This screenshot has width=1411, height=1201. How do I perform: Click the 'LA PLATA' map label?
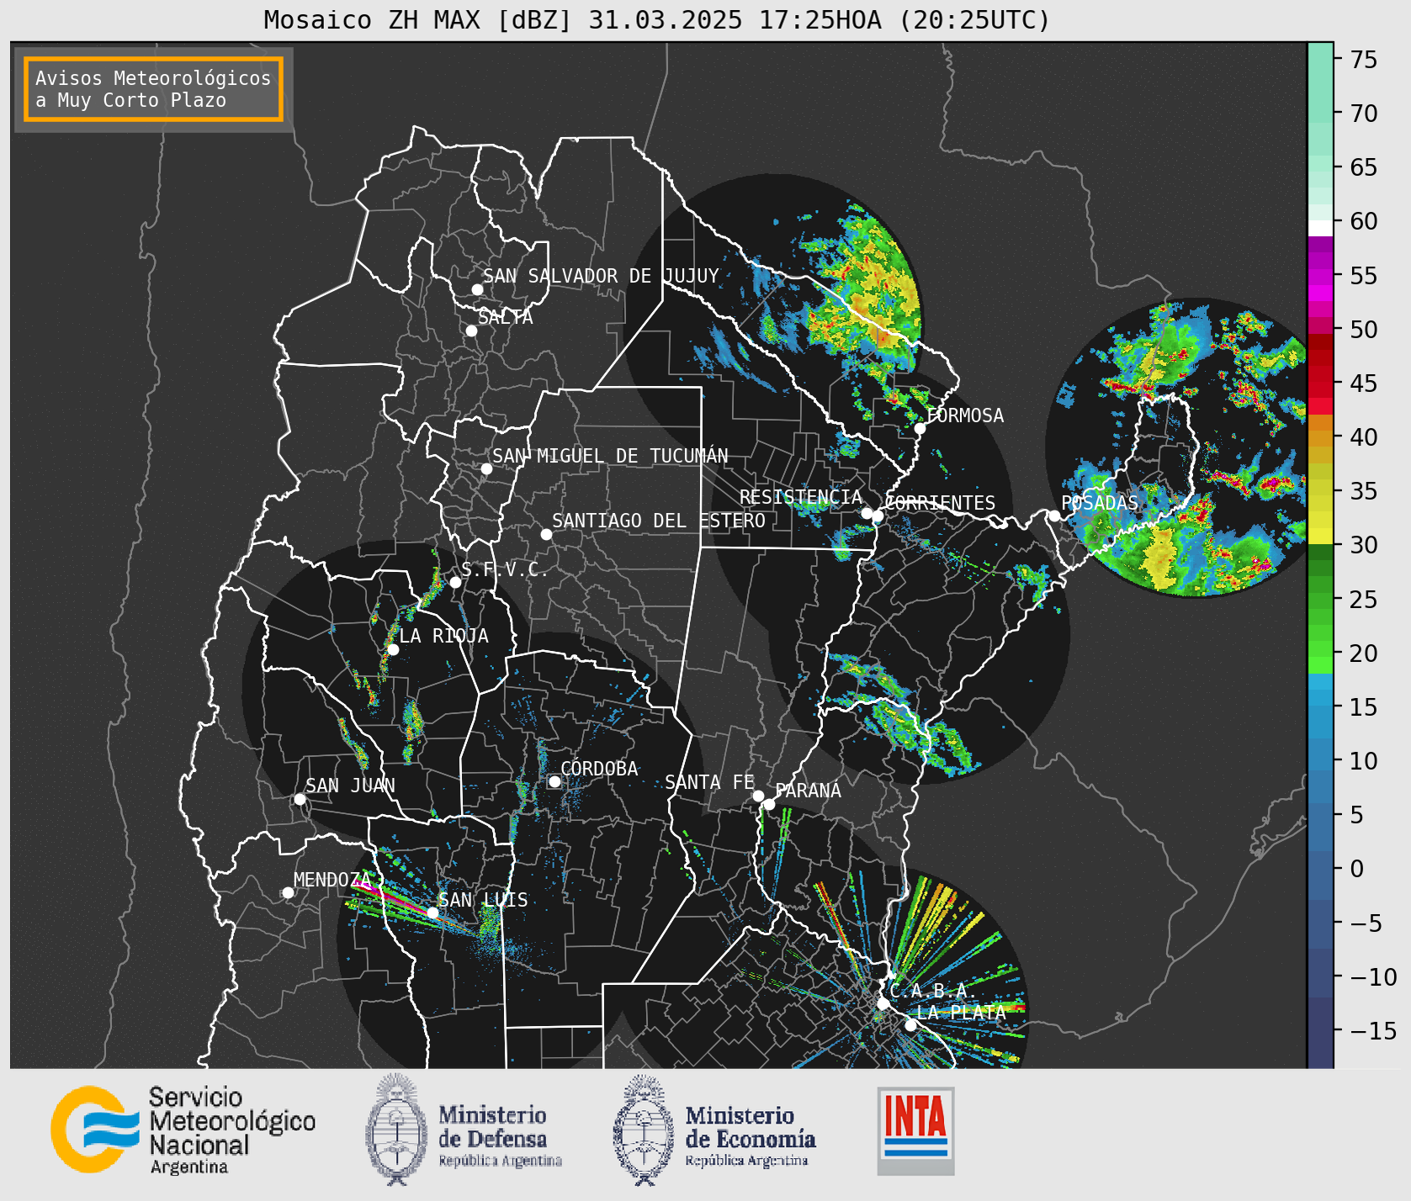coord(961,1013)
